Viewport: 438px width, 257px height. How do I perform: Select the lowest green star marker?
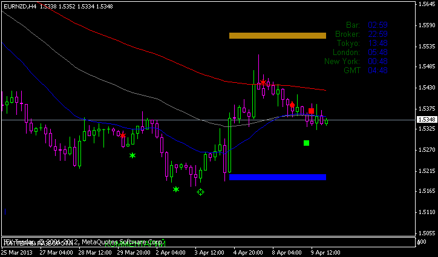pyautogui.click(x=176, y=189)
